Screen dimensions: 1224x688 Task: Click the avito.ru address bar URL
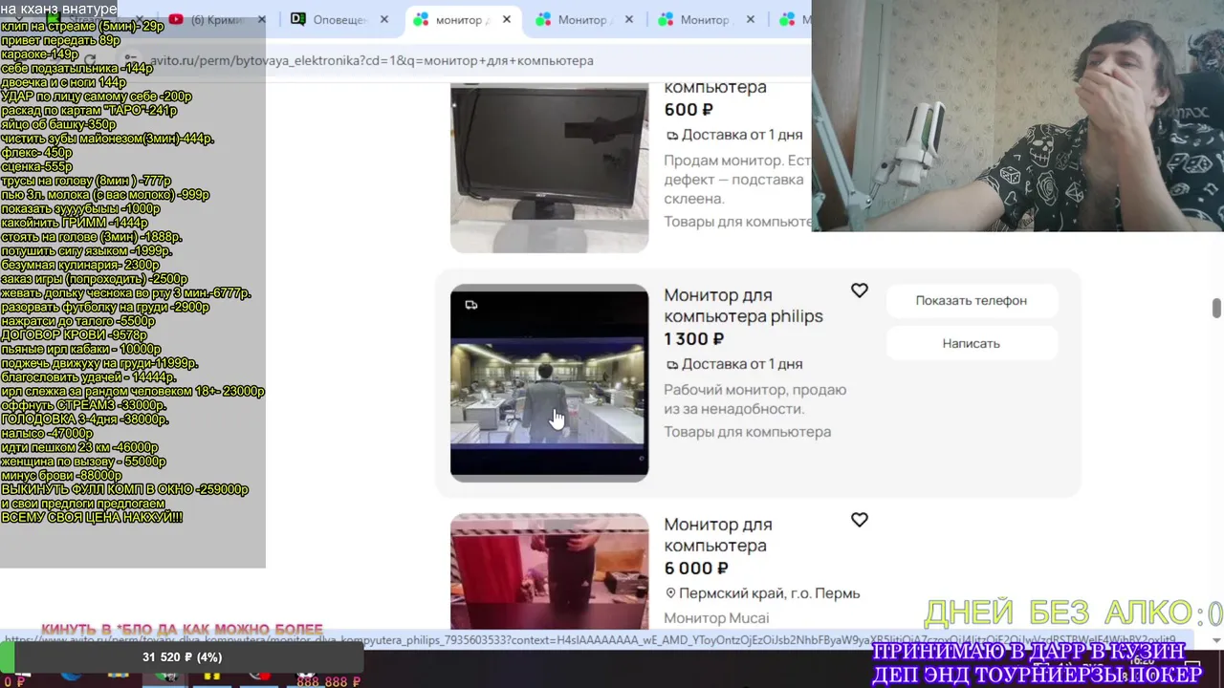click(x=371, y=60)
